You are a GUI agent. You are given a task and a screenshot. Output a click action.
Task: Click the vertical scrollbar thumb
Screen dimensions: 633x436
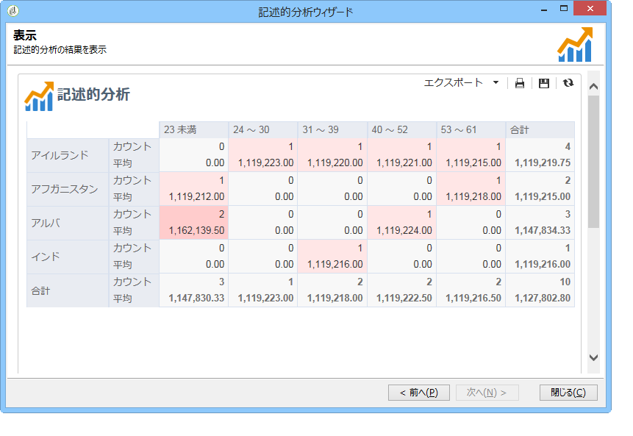tap(593, 162)
